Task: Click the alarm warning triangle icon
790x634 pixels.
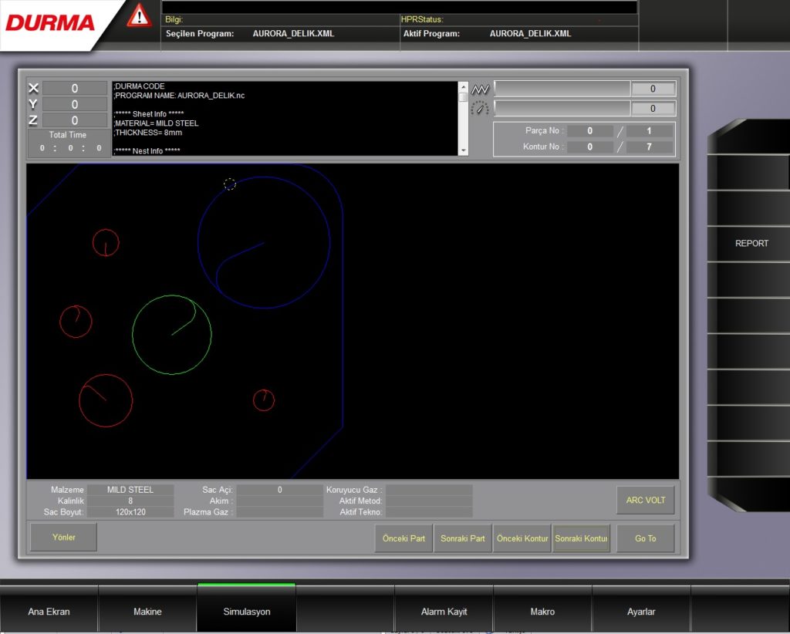Action: [x=139, y=15]
